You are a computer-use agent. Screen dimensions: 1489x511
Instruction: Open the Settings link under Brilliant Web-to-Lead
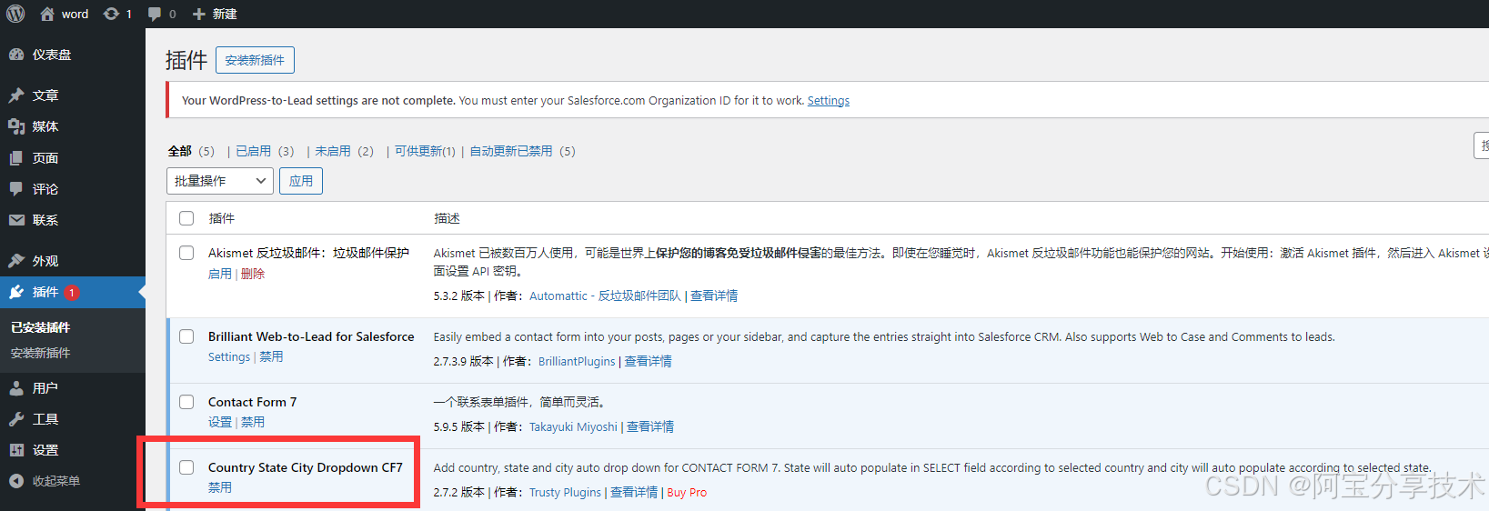coord(229,357)
